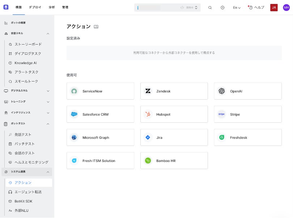
Task: Switch to the デプロイ tab
Action: pyautogui.click(x=35, y=7)
